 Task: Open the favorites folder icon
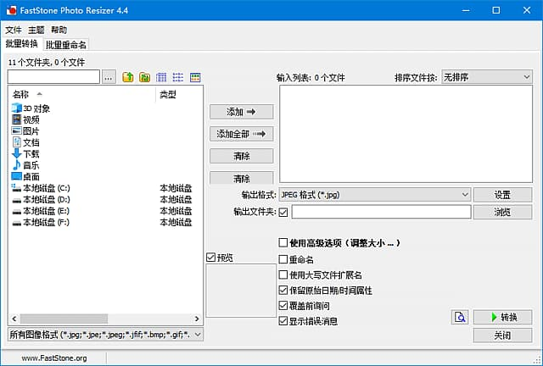click(144, 77)
